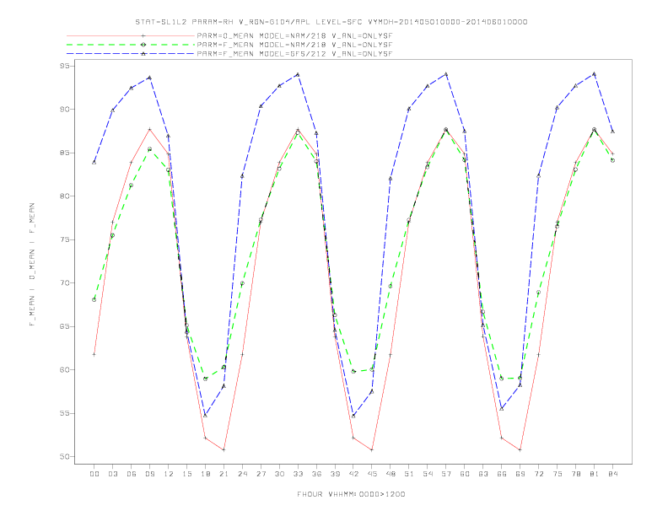Click x-axis forecast hour label 18
The height and width of the screenshot is (516, 668).
tap(205, 474)
